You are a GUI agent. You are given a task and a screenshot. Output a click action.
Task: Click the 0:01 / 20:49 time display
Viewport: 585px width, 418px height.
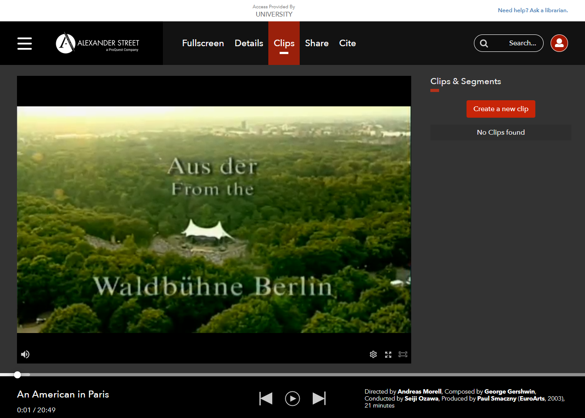pyautogui.click(x=36, y=410)
